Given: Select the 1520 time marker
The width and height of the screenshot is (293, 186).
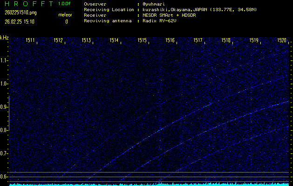Looking at the screenshot, I should coord(282,40).
